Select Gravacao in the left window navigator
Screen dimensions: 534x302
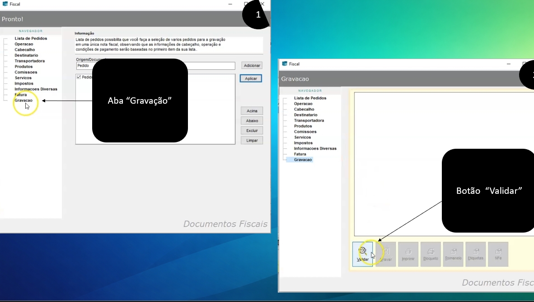[23, 101]
